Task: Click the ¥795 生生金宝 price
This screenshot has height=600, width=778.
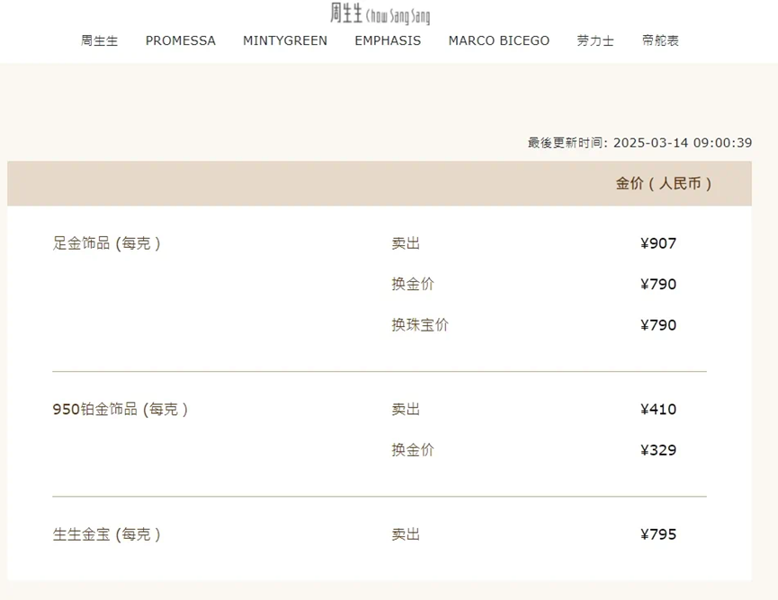Action: [x=658, y=534]
